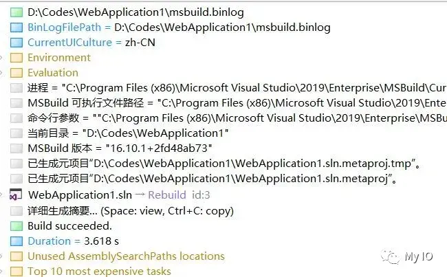The image size is (447, 277).
Task: Click the property icon next to CurrentUICulture
Action: coord(17,43)
